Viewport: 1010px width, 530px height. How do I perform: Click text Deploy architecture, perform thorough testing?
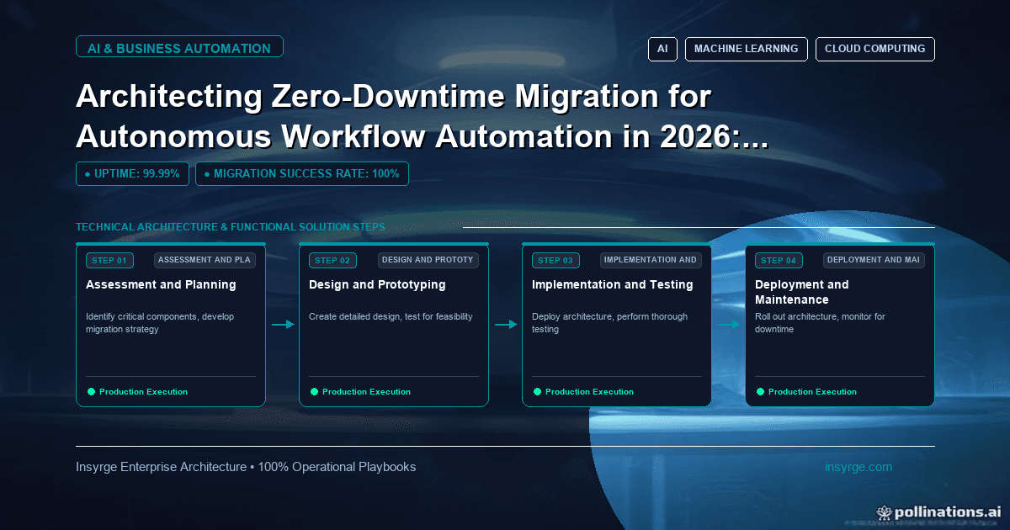click(x=609, y=323)
